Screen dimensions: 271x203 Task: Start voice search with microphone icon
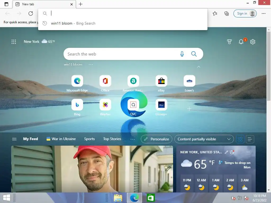coord(182,54)
